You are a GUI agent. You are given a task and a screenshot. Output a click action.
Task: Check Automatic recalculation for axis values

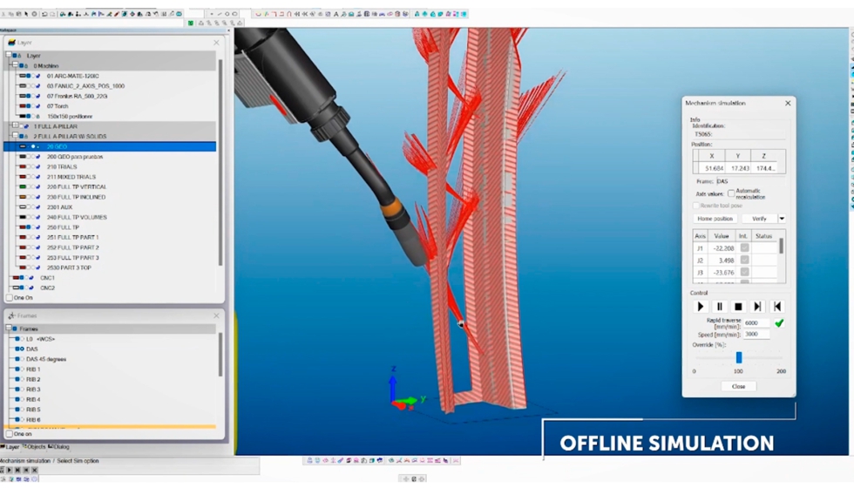731,193
